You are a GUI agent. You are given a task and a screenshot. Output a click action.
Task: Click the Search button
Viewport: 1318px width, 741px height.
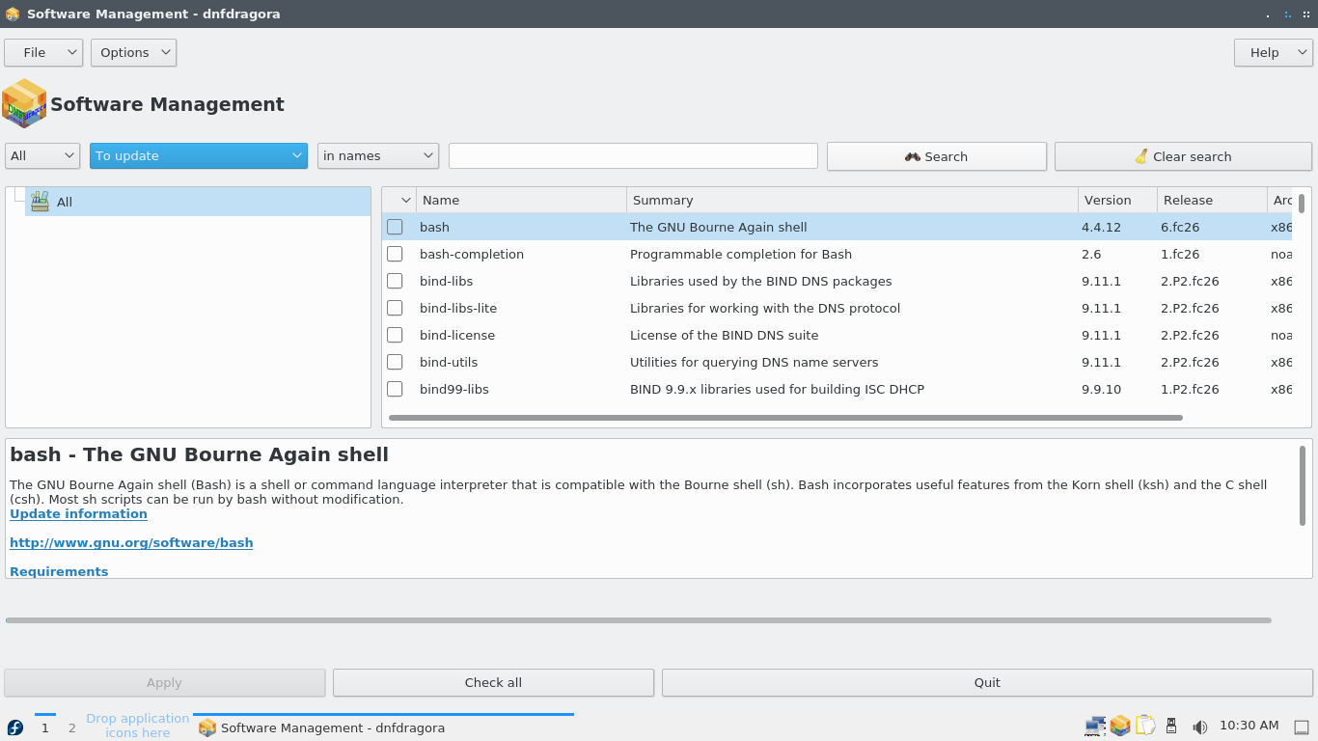[x=937, y=156]
